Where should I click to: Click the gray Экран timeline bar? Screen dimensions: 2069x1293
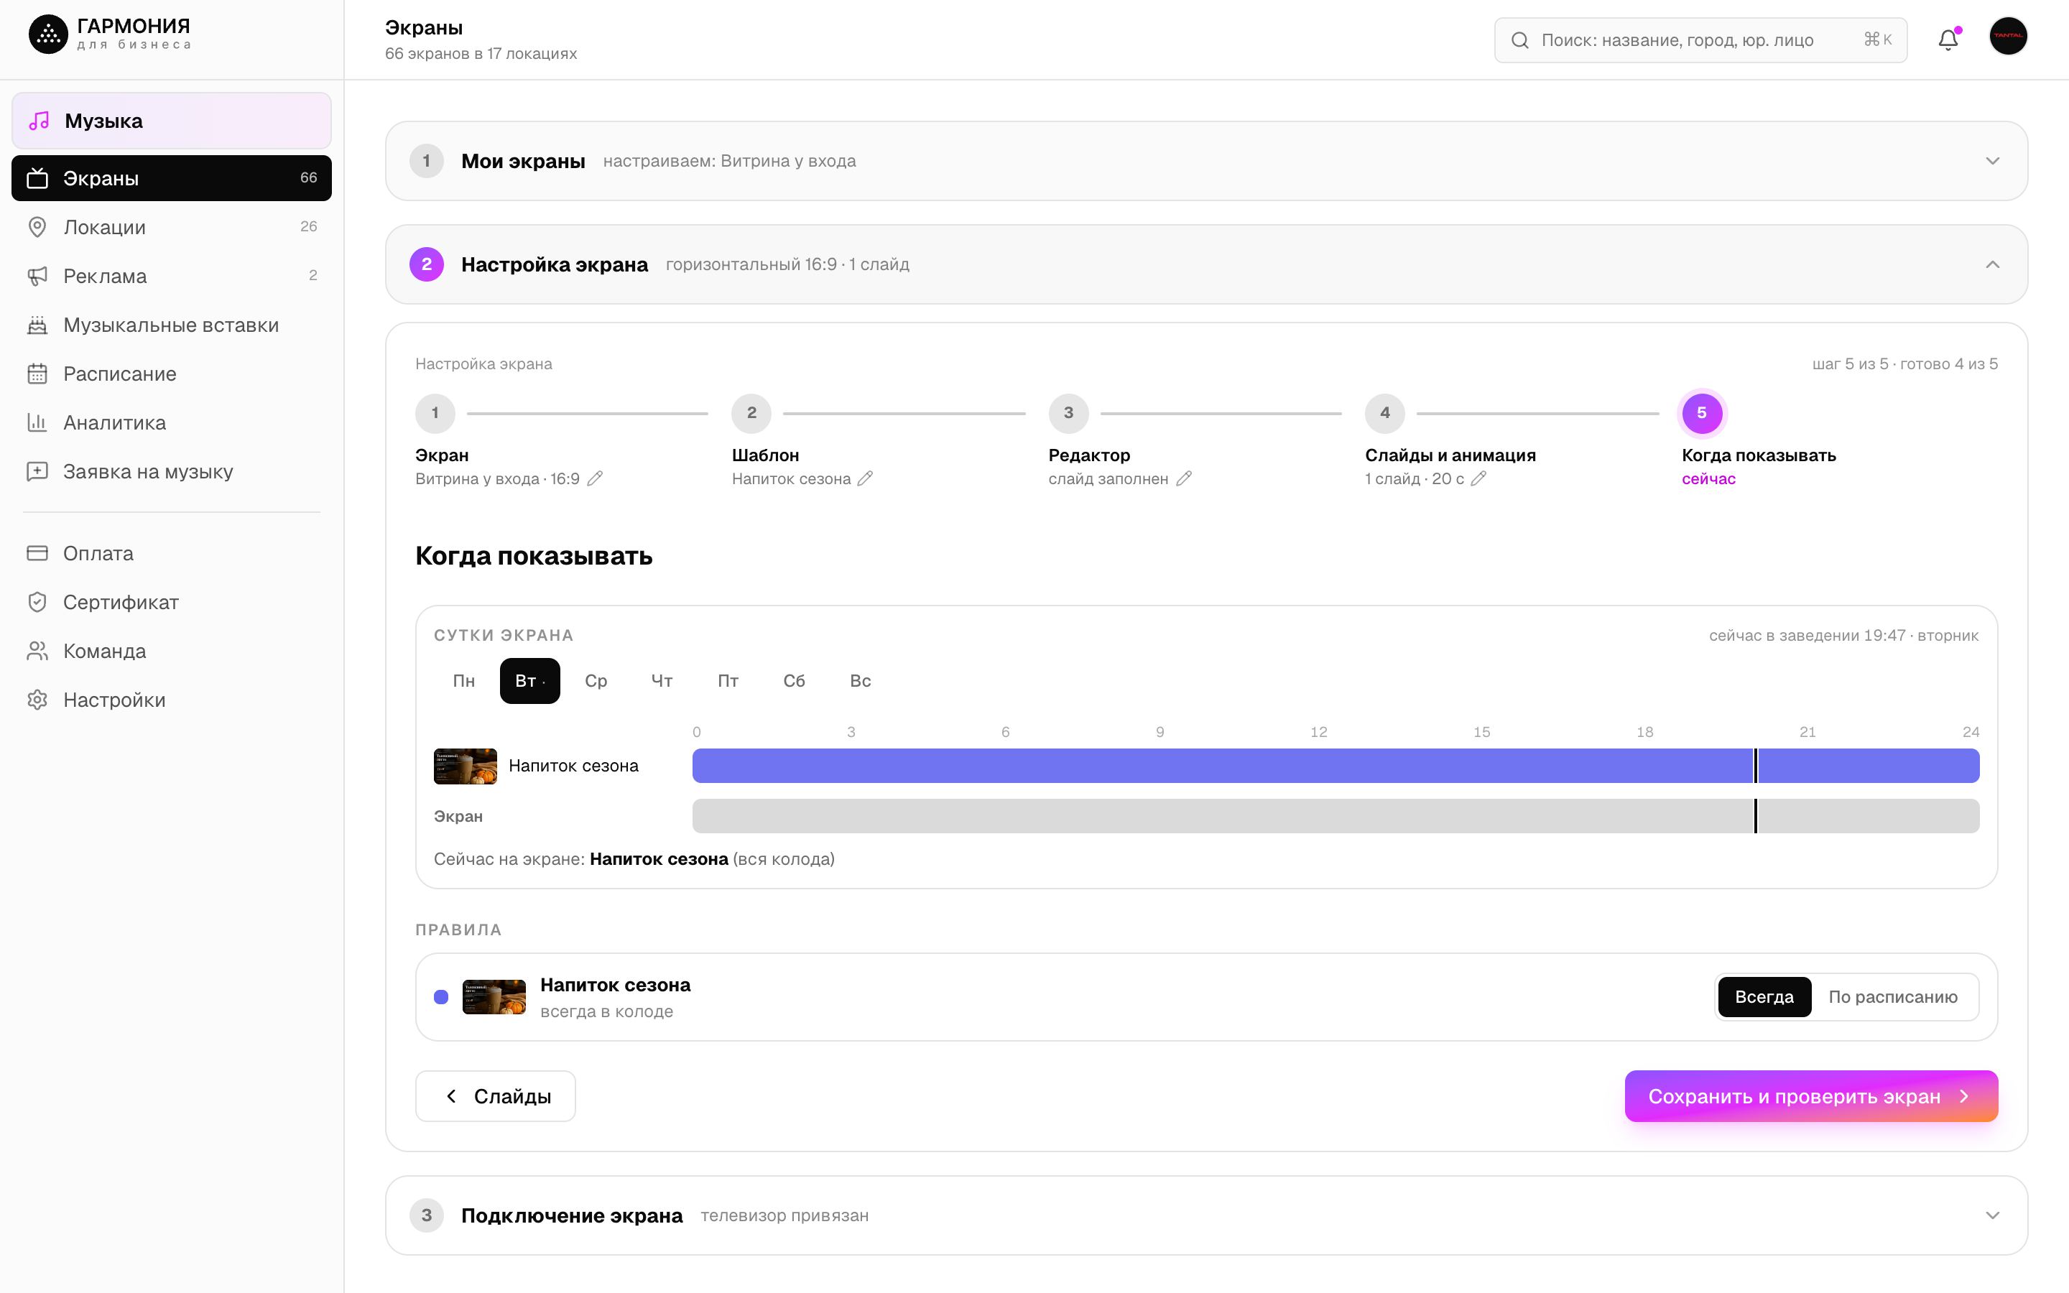[1336, 816]
